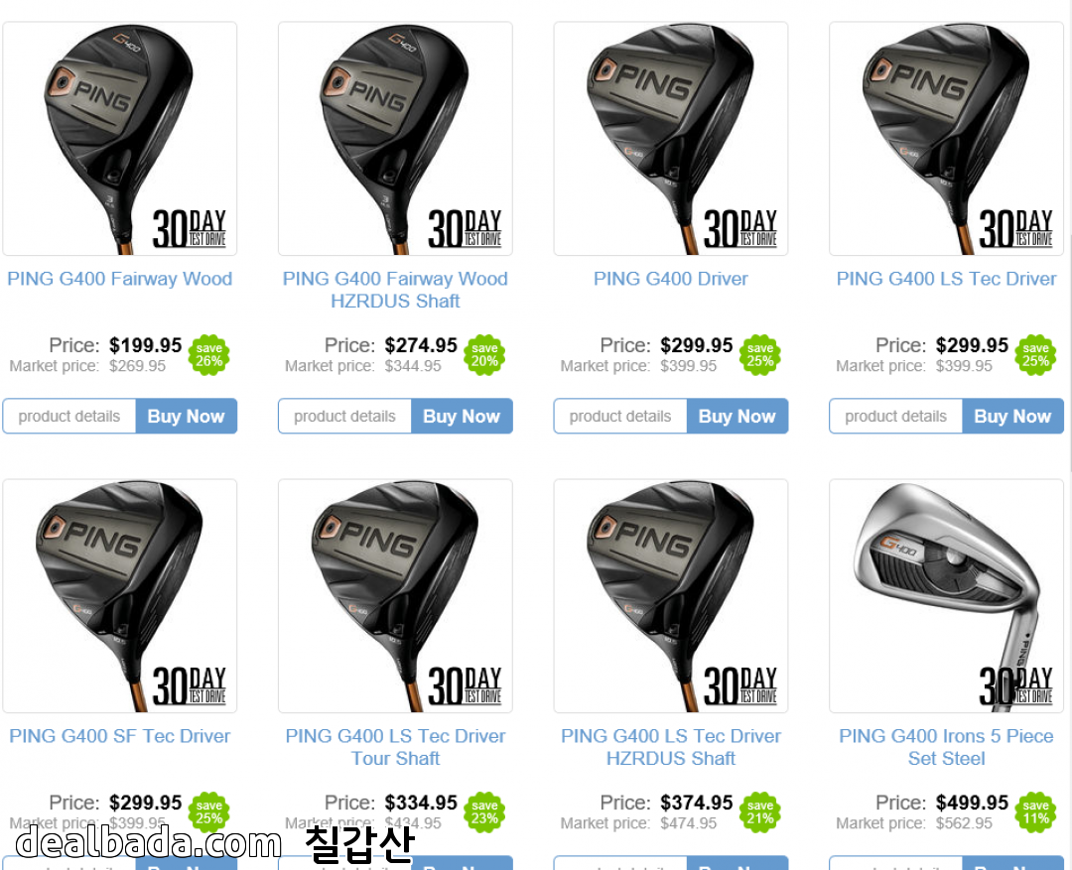View product details for Fairway Wood HZRDUS Shaft
The image size is (1072, 870).
click(x=344, y=417)
